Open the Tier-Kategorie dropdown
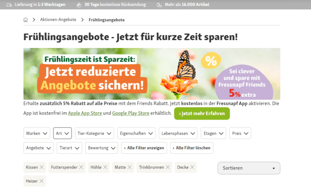This screenshot has width=311, height=196. coord(95,133)
